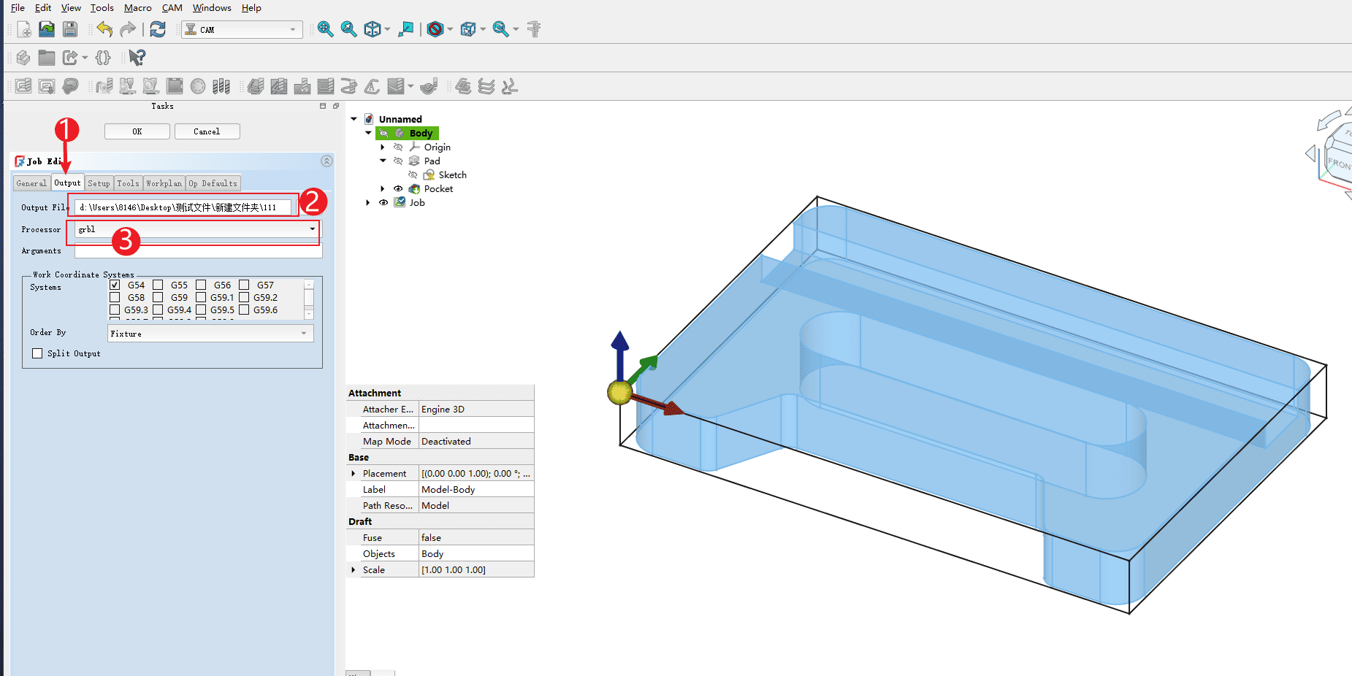Click the Fit All zoom icon
1352x676 pixels.
(326, 29)
